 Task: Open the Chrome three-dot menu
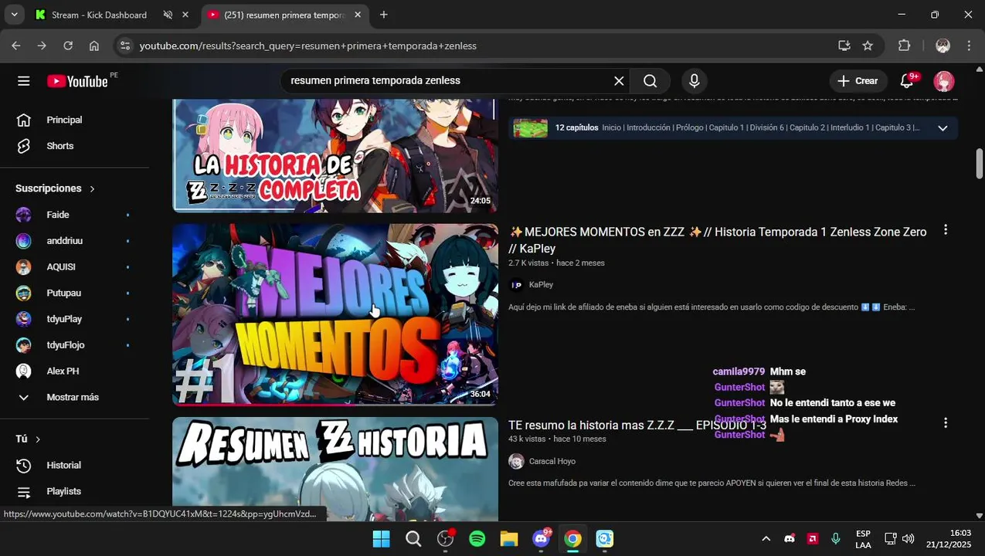coord(969,46)
